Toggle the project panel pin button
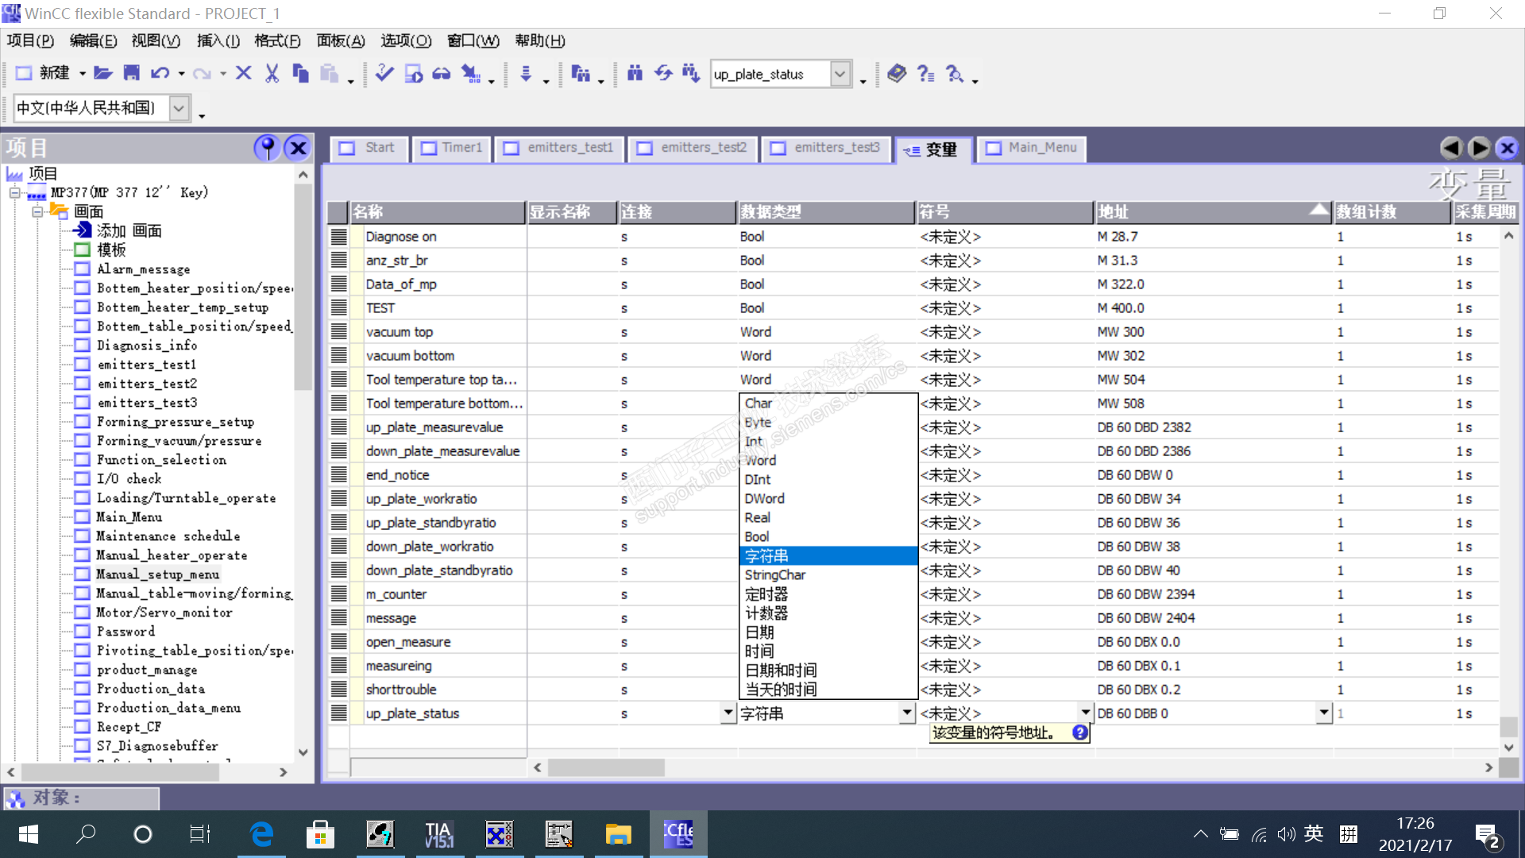Screen dimensions: 1525x858 point(268,148)
